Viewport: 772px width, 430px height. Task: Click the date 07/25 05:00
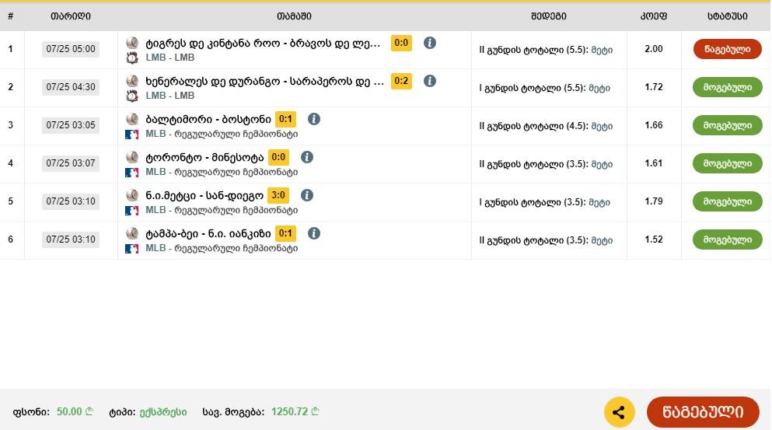[71, 49]
